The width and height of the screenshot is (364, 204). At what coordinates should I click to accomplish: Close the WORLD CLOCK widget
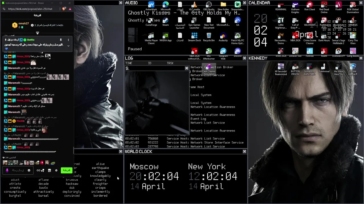pyautogui.click(x=245, y=152)
